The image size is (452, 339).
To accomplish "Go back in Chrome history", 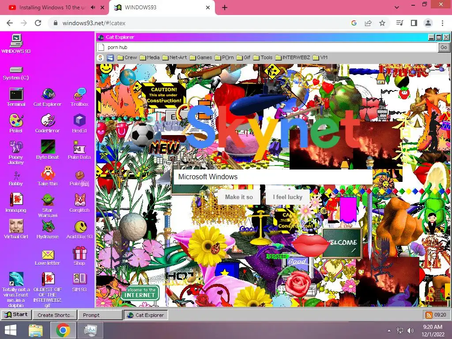I will (x=10, y=23).
